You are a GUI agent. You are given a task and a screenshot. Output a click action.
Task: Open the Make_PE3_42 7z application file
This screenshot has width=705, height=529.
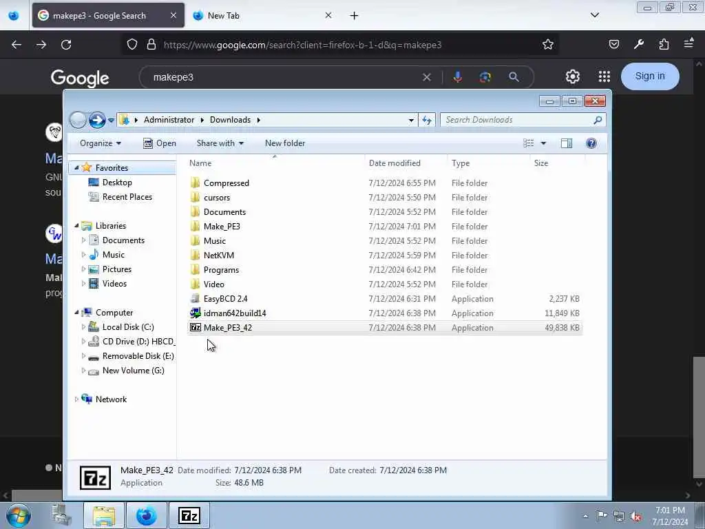point(195,327)
